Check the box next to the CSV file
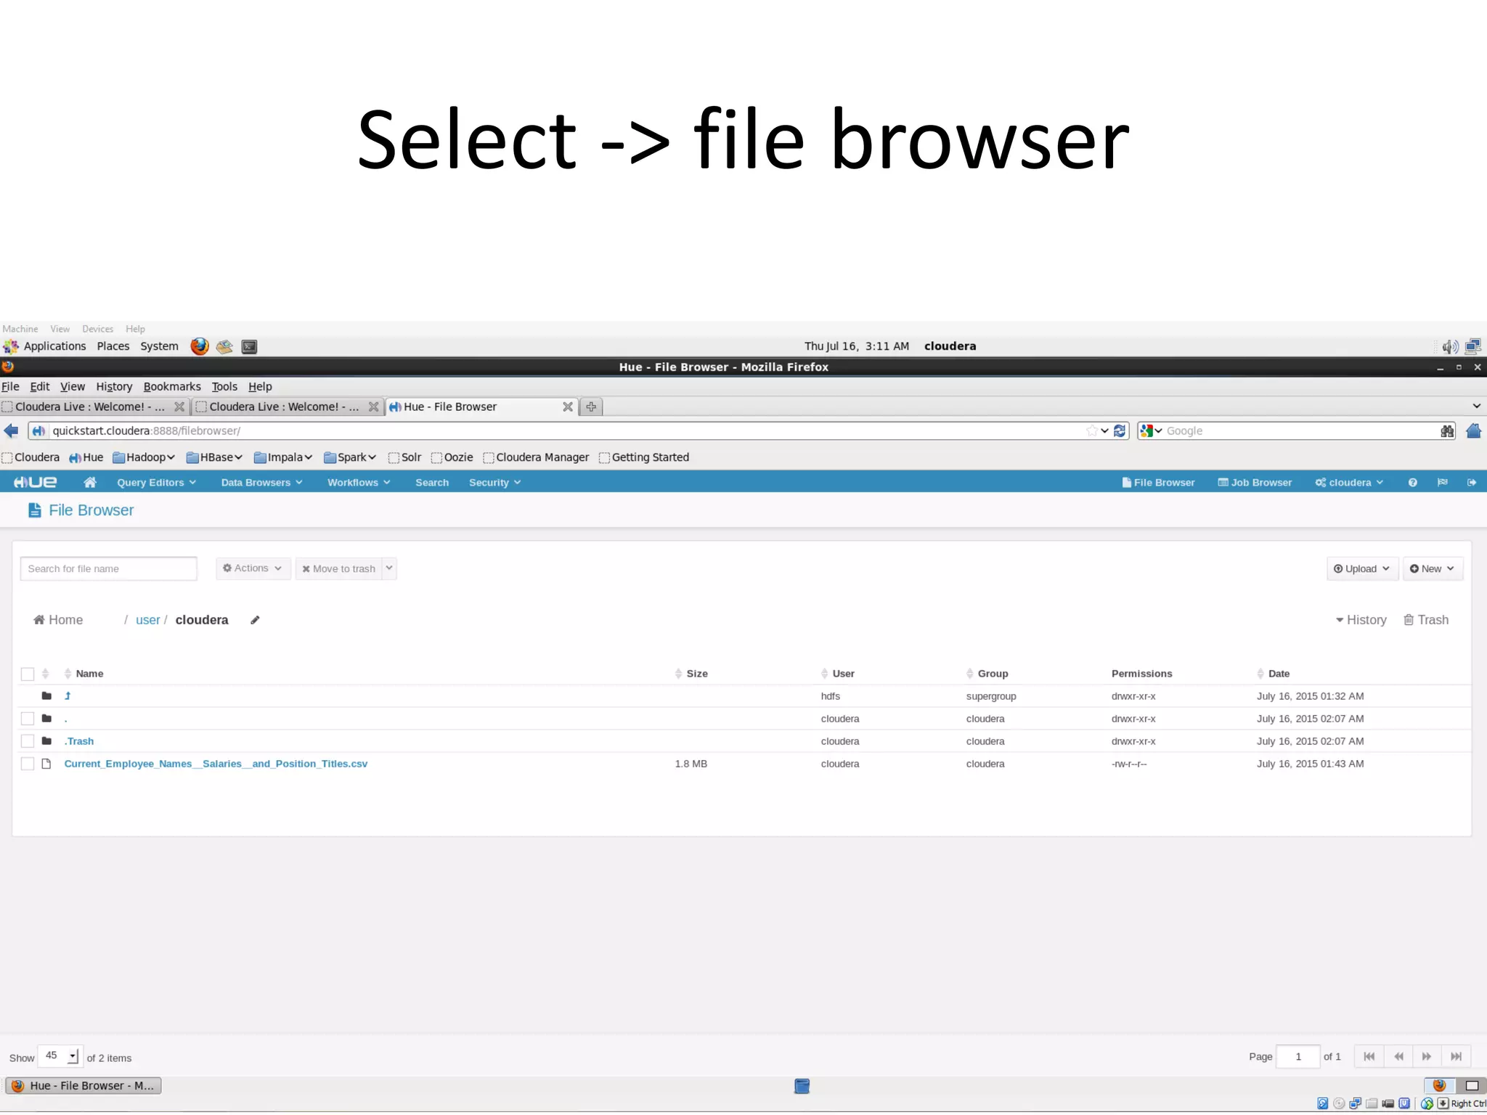 28,764
